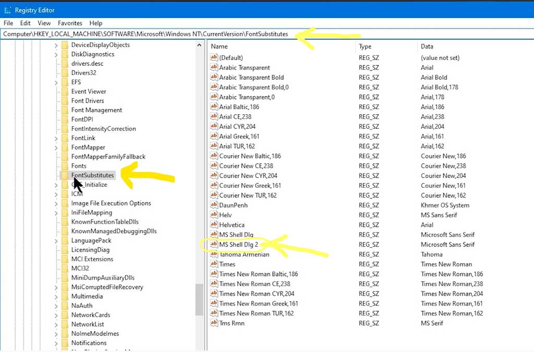Select the FontMapperFamilyFallback key

[108, 156]
